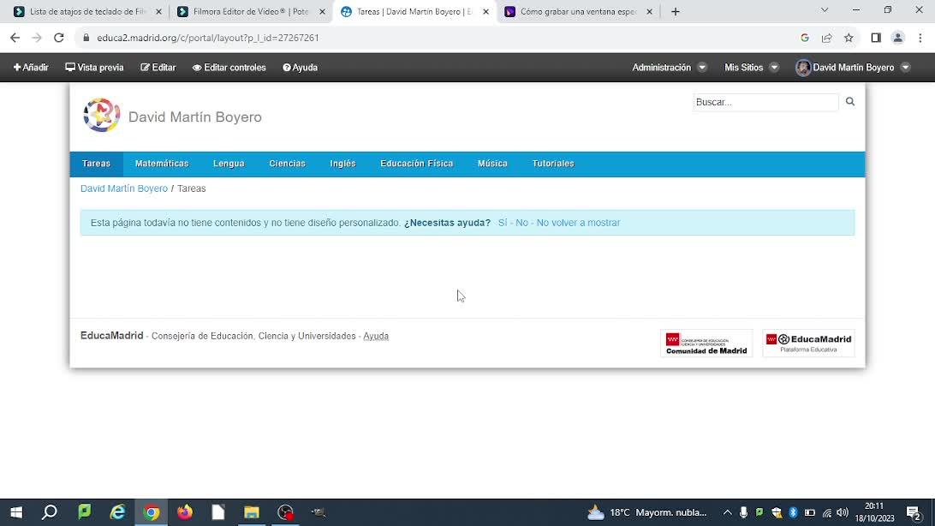The height and width of the screenshot is (526, 935).
Task: Open the Matemáticas navigation tab
Action: 162,164
